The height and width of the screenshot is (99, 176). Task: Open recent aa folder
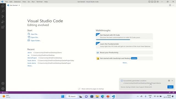[29, 55]
